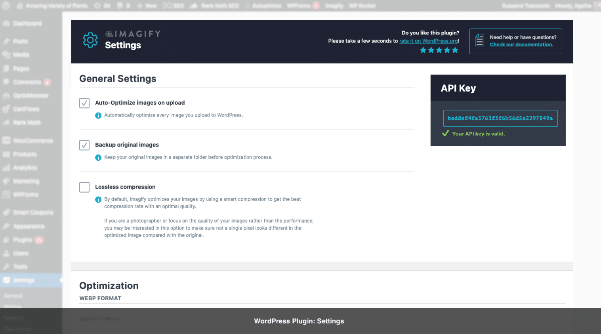Click the Imagify logo in header

[x=133, y=34]
